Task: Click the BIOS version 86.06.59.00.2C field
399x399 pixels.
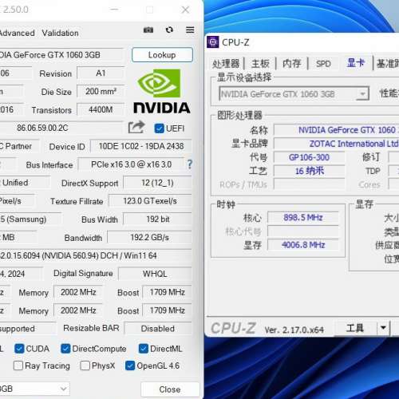Action: [x=61, y=128]
